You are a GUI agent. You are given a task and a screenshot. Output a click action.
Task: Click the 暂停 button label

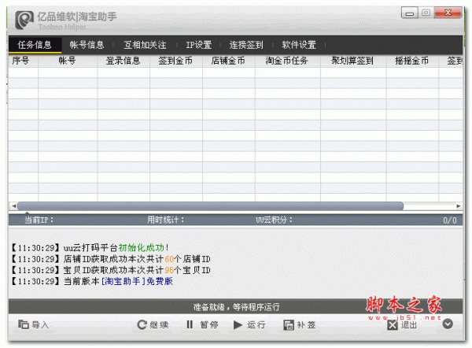coord(209,325)
